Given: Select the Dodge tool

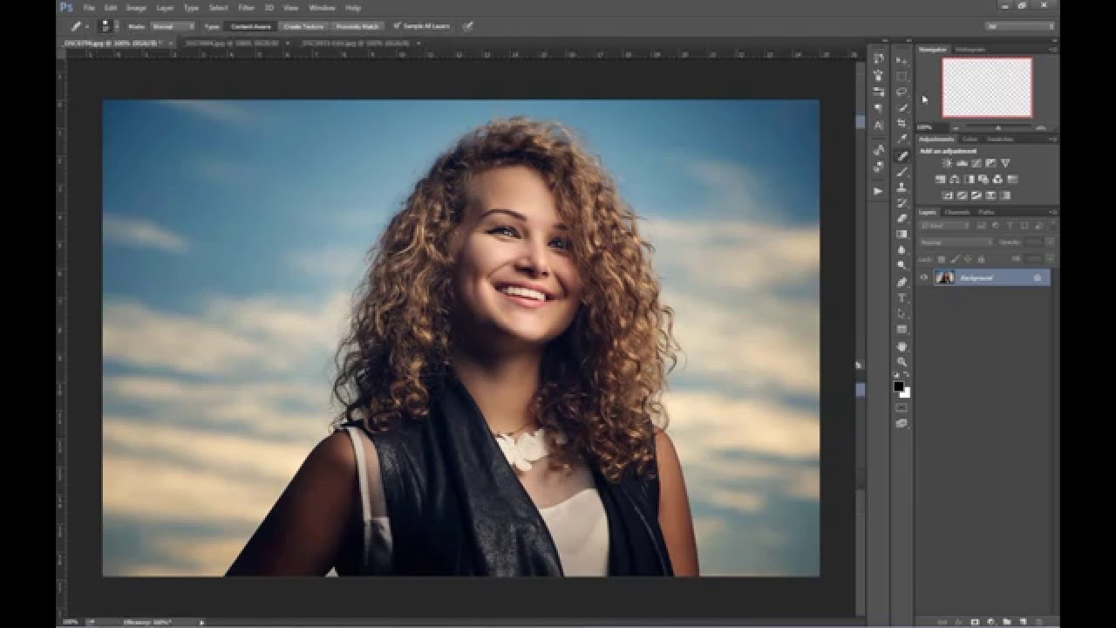Looking at the screenshot, I should coord(902,266).
